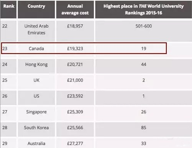
Task: Click the £25,566 cost value
Action: 75,128
